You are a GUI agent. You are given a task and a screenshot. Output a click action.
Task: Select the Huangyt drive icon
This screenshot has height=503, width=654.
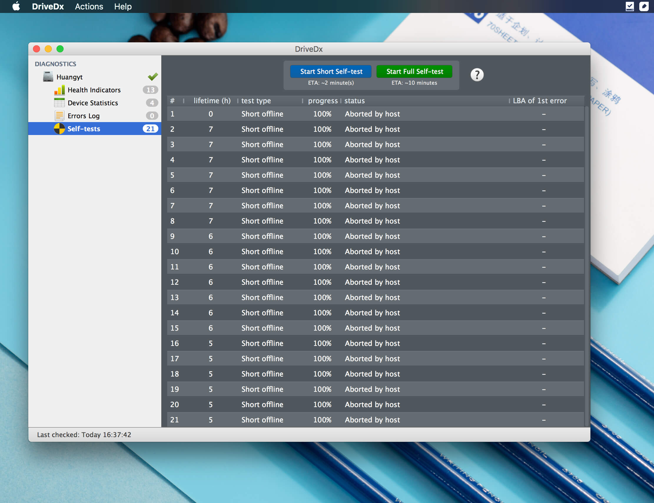click(x=48, y=76)
